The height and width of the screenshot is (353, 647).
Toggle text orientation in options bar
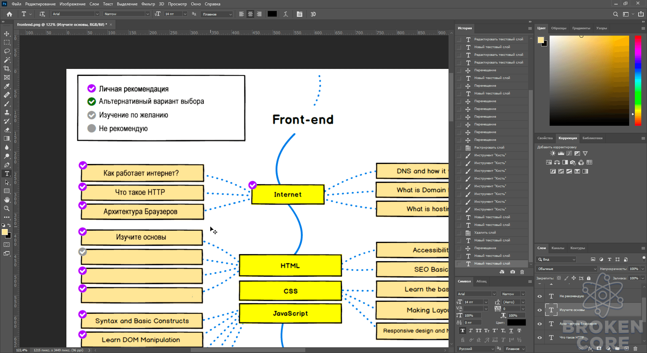(42, 14)
